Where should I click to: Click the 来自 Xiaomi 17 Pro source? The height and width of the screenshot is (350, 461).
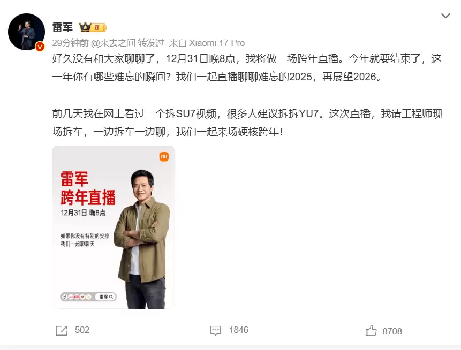coord(207,43)
